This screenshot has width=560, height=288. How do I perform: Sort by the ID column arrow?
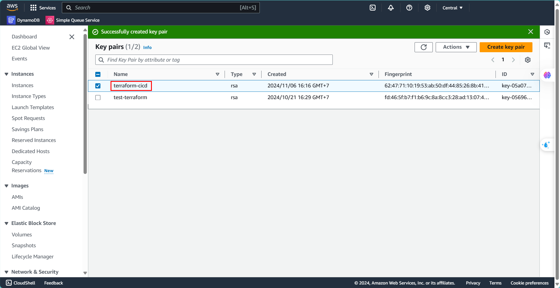[532, 74]
